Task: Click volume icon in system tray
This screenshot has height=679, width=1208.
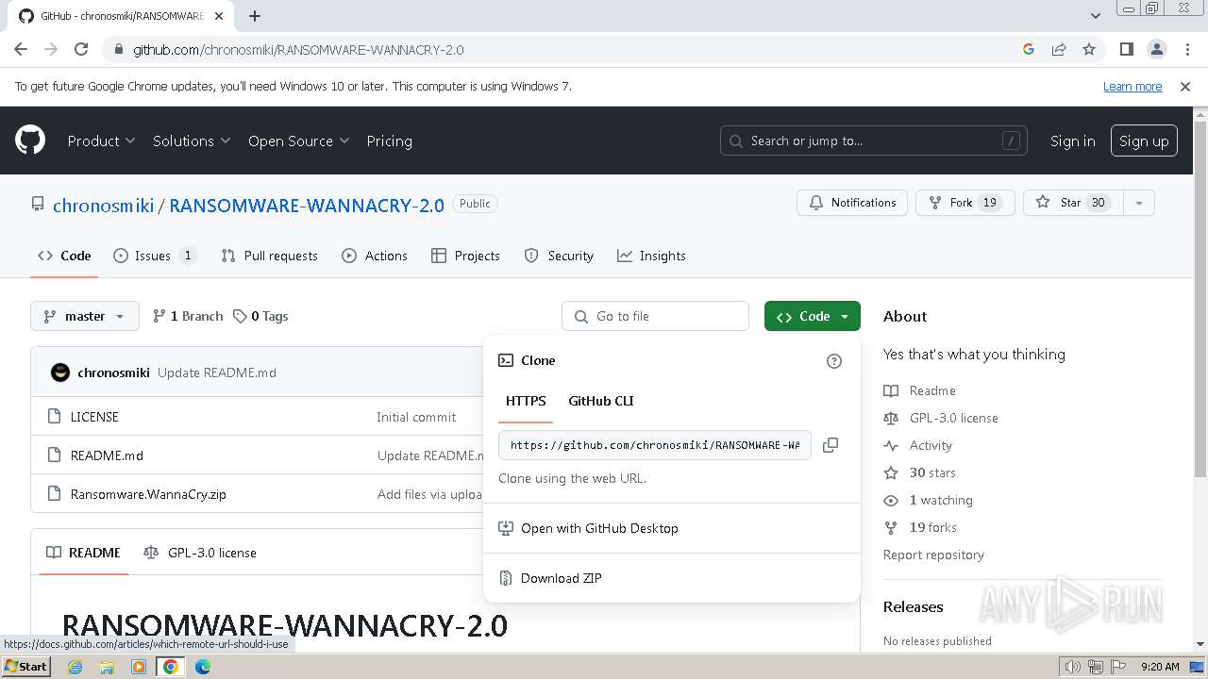Action: pyautogui.click(x=1072, y=667)
